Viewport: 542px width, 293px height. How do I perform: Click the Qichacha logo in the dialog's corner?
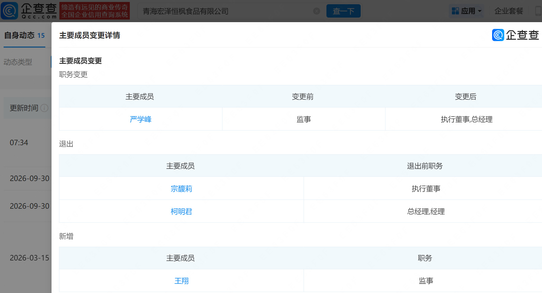(515, 35)
